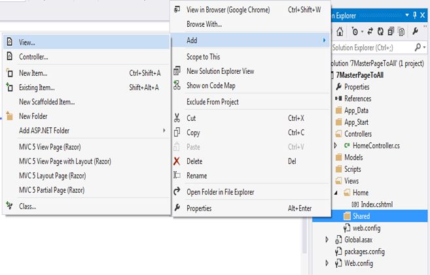This screenshot has width=430, height=275.
Task: Click the Pending Changes Filter clock icon
Action: coord(355,31)
